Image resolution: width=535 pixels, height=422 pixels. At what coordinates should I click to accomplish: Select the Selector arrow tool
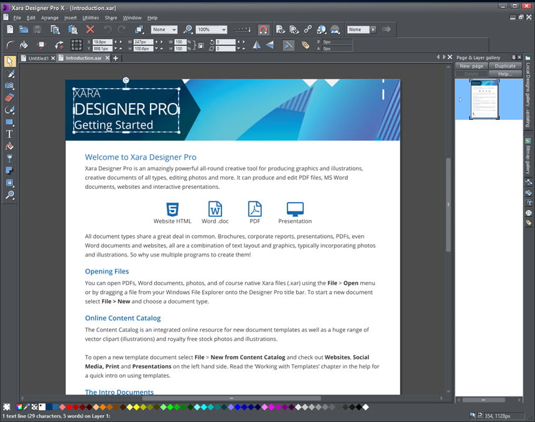pyautogui.click(x=9, y=62)
